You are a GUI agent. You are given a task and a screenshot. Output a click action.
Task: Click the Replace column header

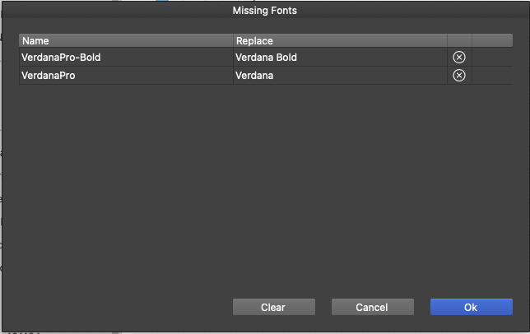click(x=340, y=40)
